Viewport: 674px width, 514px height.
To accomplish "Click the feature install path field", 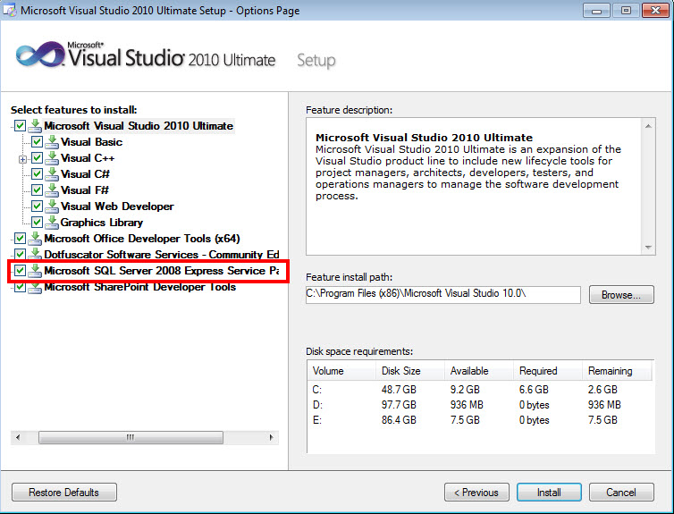I will pyautogui.click(x=442, y=294).
